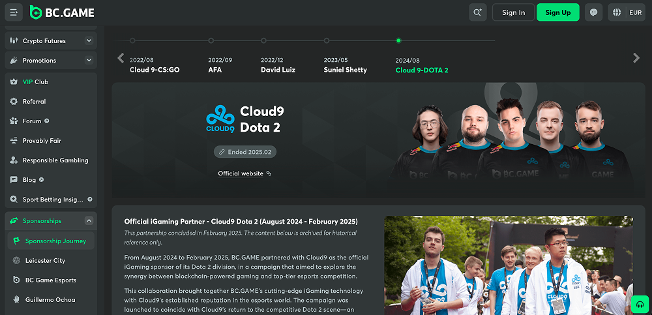Click the timeline dot above AFA
The image size is (652, 315).
211,40
